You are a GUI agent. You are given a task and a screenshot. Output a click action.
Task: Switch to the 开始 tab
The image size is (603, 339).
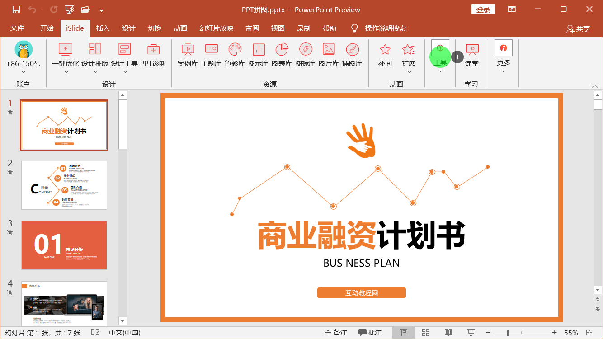click(47, 28)
